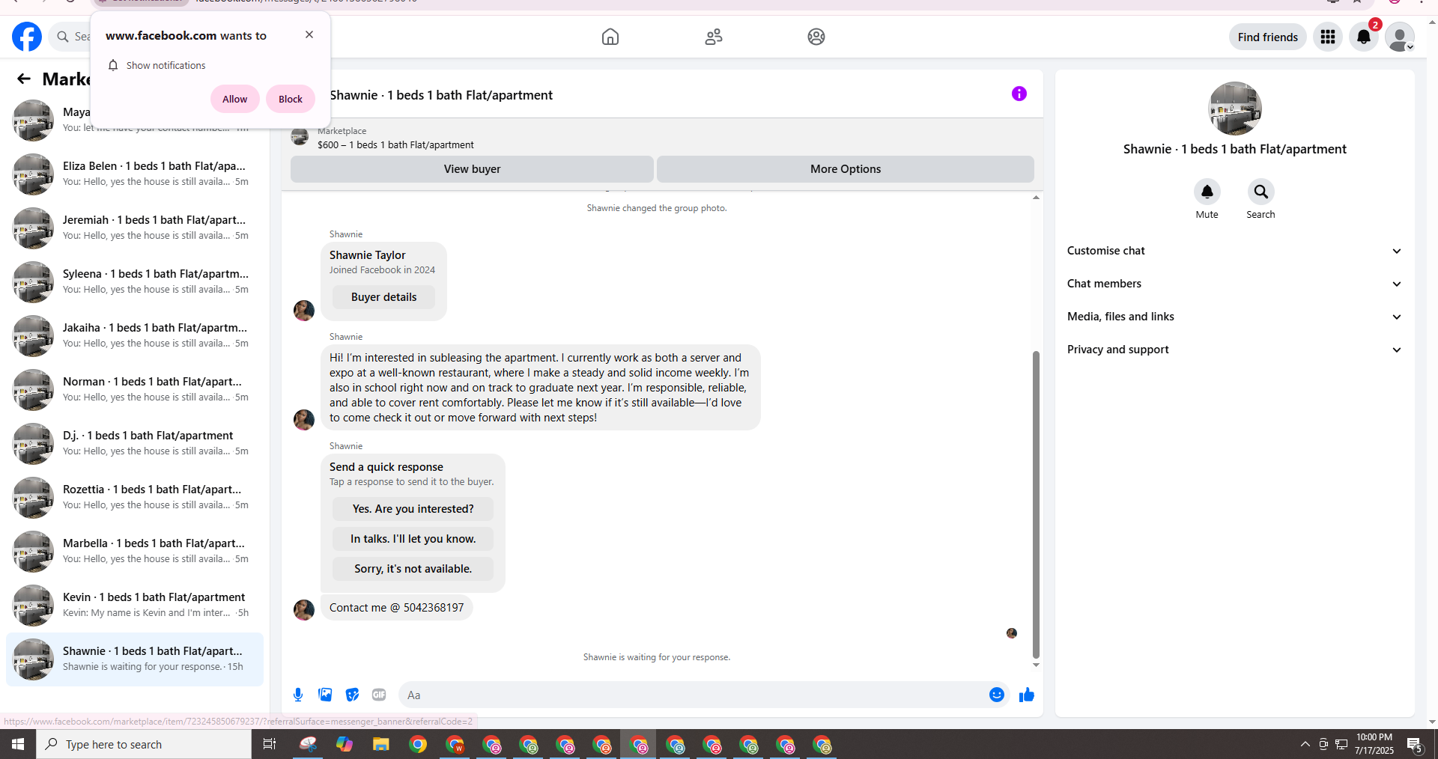Send a thumbs-up like

click(1027, 695)
